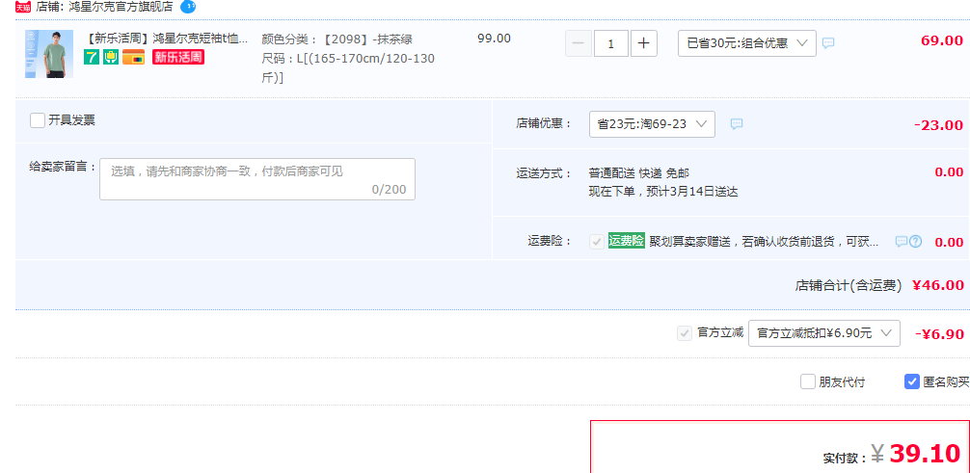Open the product title link 【新乐活周】鸿星尔克短袖t恤

(165, 39)
